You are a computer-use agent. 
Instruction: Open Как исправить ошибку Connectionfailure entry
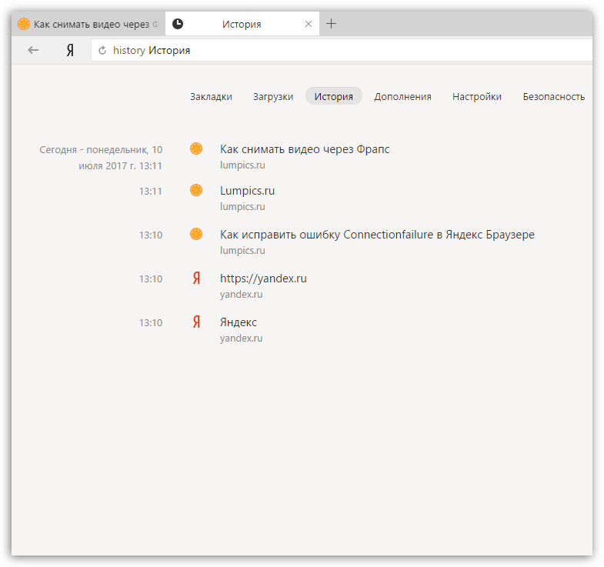tap(377, 235)
